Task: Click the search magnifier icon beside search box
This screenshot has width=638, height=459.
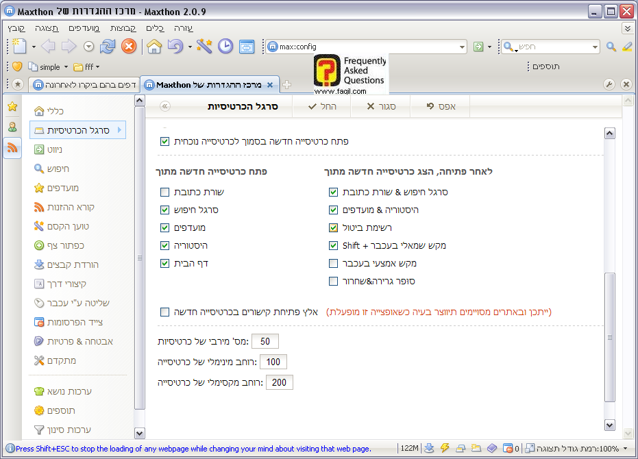Action: pos(611,47)
